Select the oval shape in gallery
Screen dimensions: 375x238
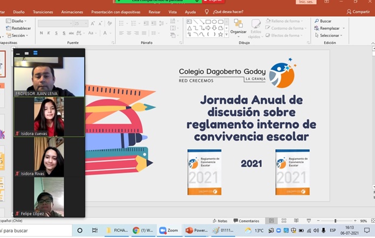[x=214, y=22]
